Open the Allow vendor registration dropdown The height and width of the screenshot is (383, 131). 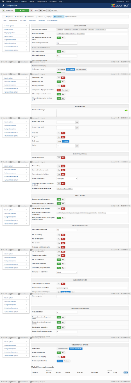coord(67,230)
